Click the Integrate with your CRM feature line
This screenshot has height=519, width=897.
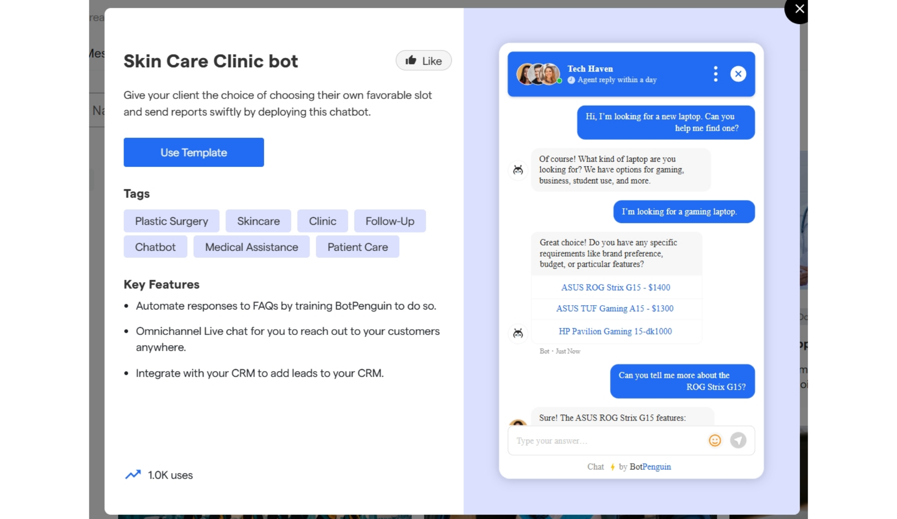point(260,373)
